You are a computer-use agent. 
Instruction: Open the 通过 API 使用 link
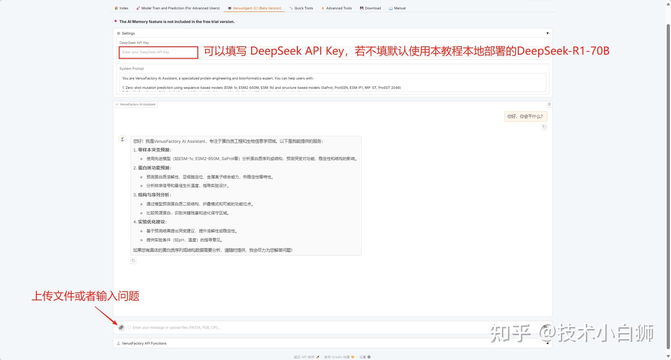point(303,357)
